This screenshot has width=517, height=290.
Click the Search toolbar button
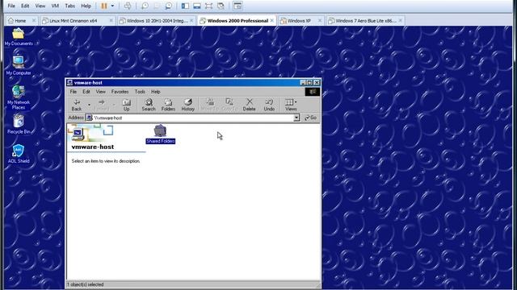pos(149,105)
